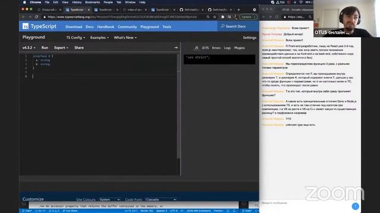This screenshot has width=380, height=213.
Task: Switch to the Errors tab
Action: click(x=216, y=48)
